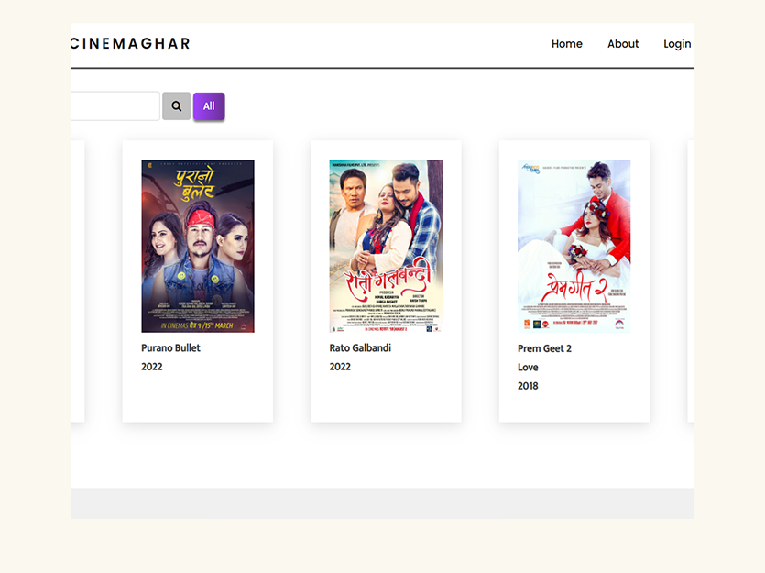The height and width of the screenshot is (573, 765).
Task: Click the Prem Geet 2 movie title
Action: (x=544, y=348)
